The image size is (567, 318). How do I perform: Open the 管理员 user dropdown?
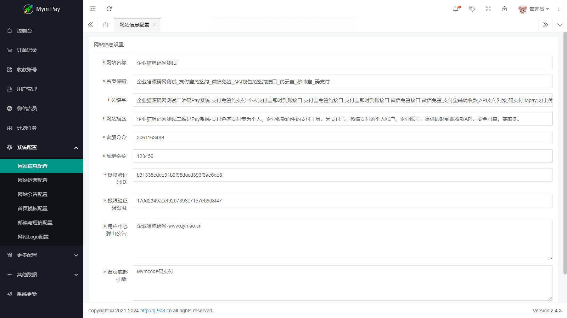[534, 9]
